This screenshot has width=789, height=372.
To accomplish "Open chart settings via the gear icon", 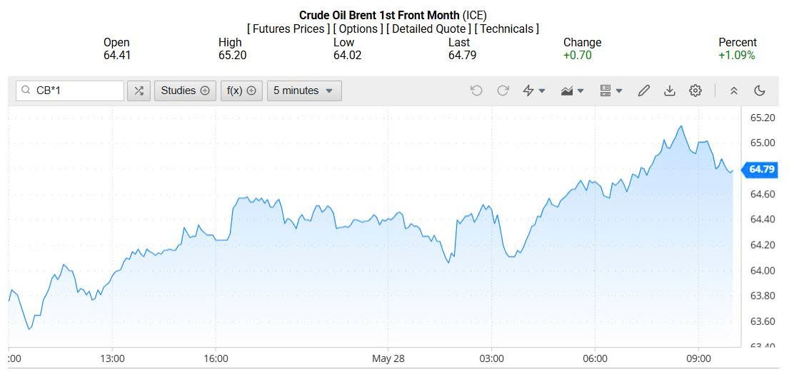I will coord(695,91).
